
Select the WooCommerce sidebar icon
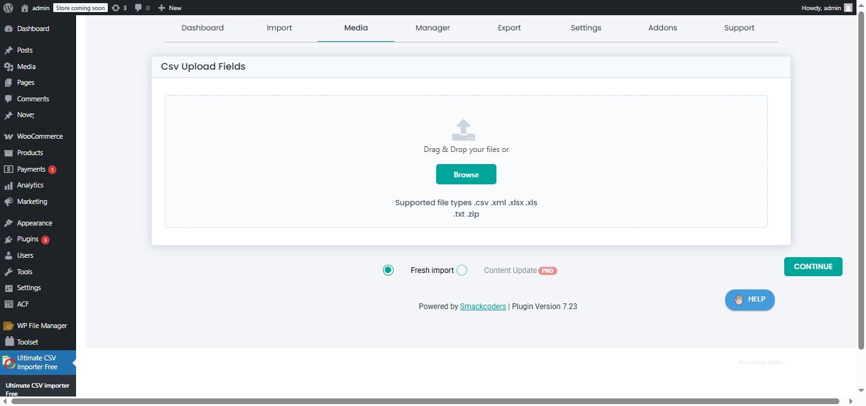coord(10,136)
